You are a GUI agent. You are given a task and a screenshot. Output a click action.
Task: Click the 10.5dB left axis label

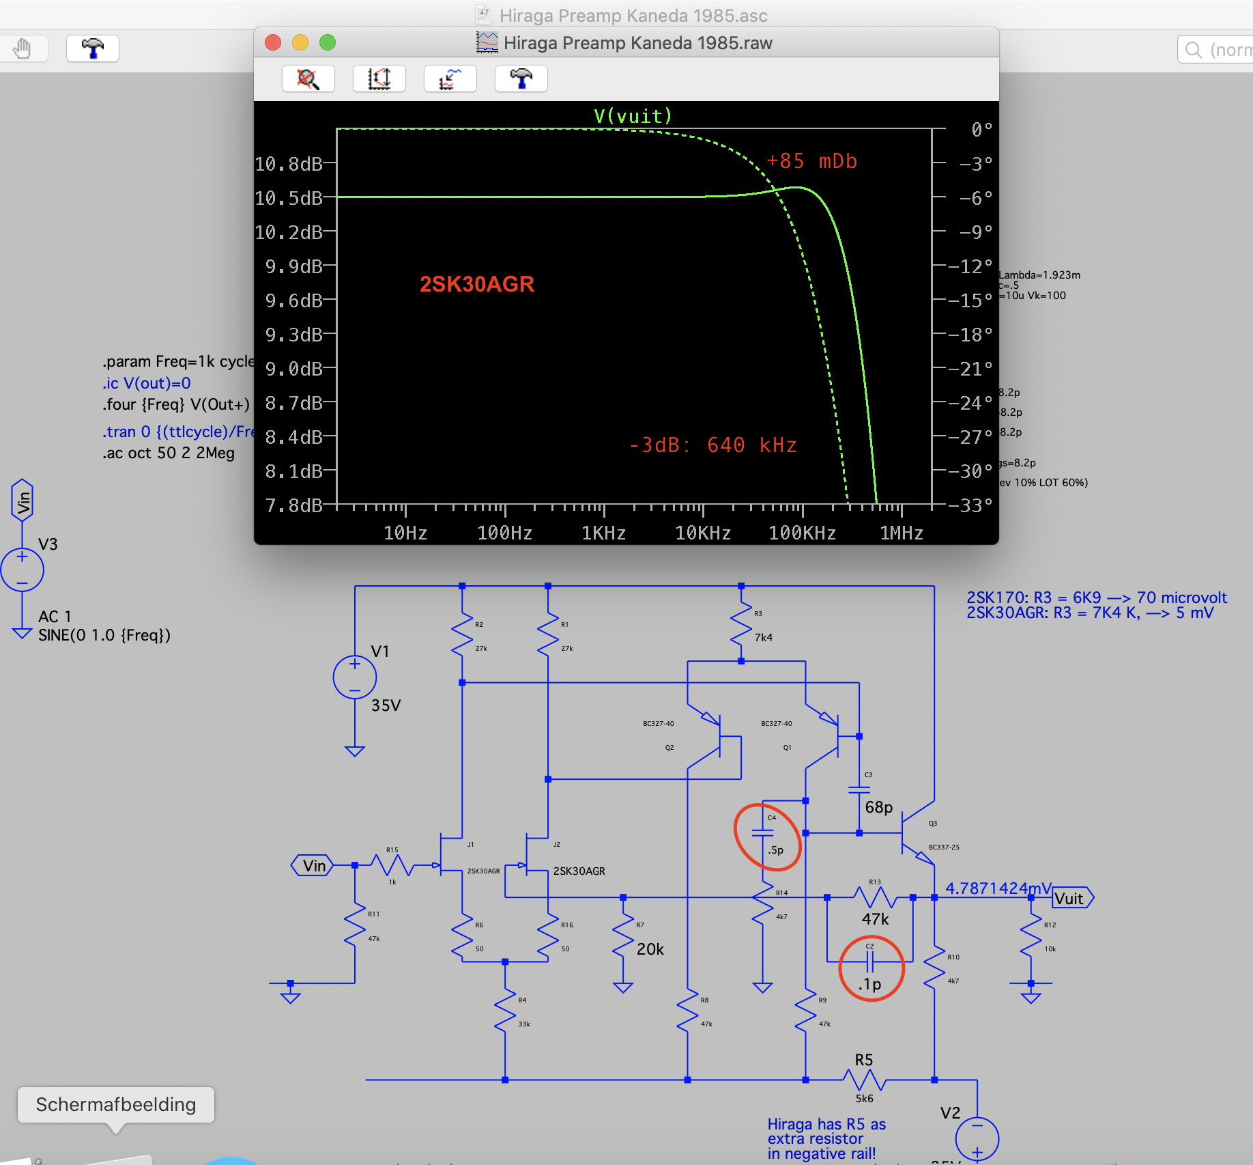coord(289,198)
